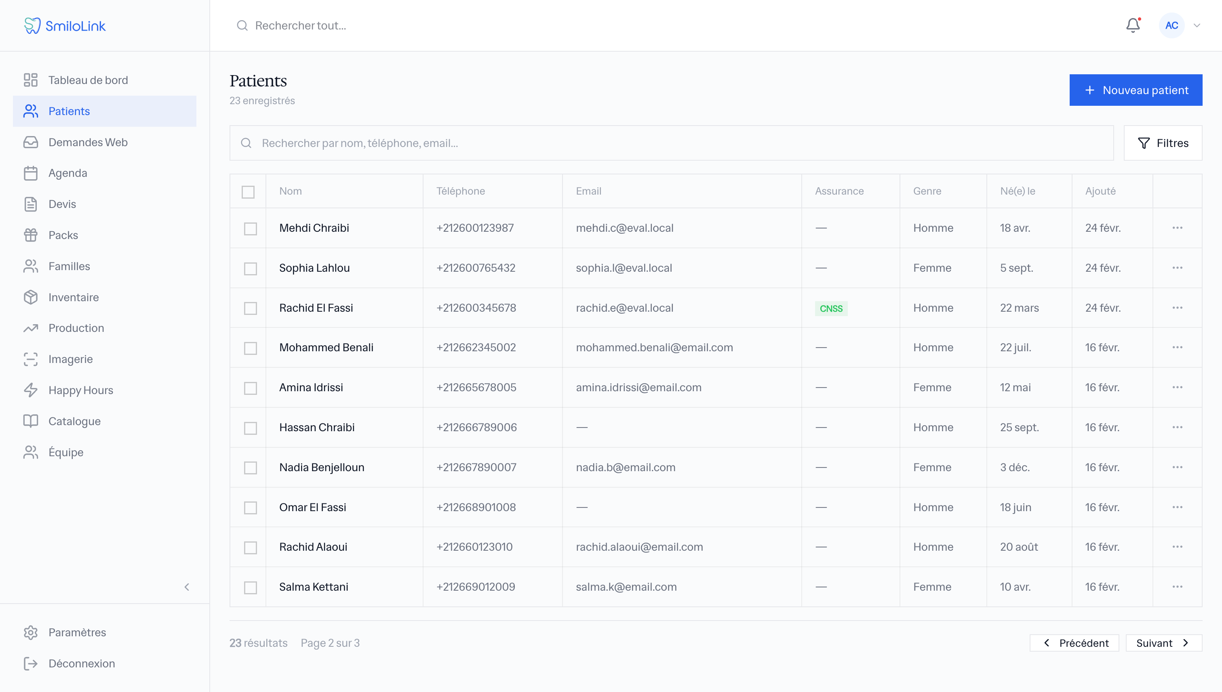Image resolution: width=1222 pixels, height=692 pixels.
Task: Open the Imagerie scan icon
Action: 30,359
